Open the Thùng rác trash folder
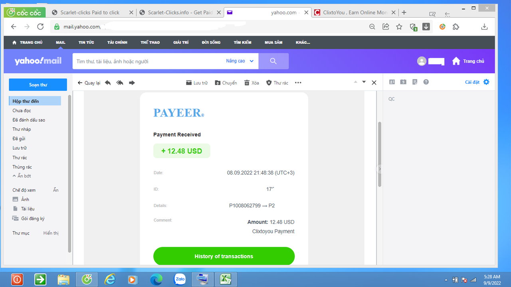The height and width of the screenshot is (287, 511). click(x=22, y=167)
